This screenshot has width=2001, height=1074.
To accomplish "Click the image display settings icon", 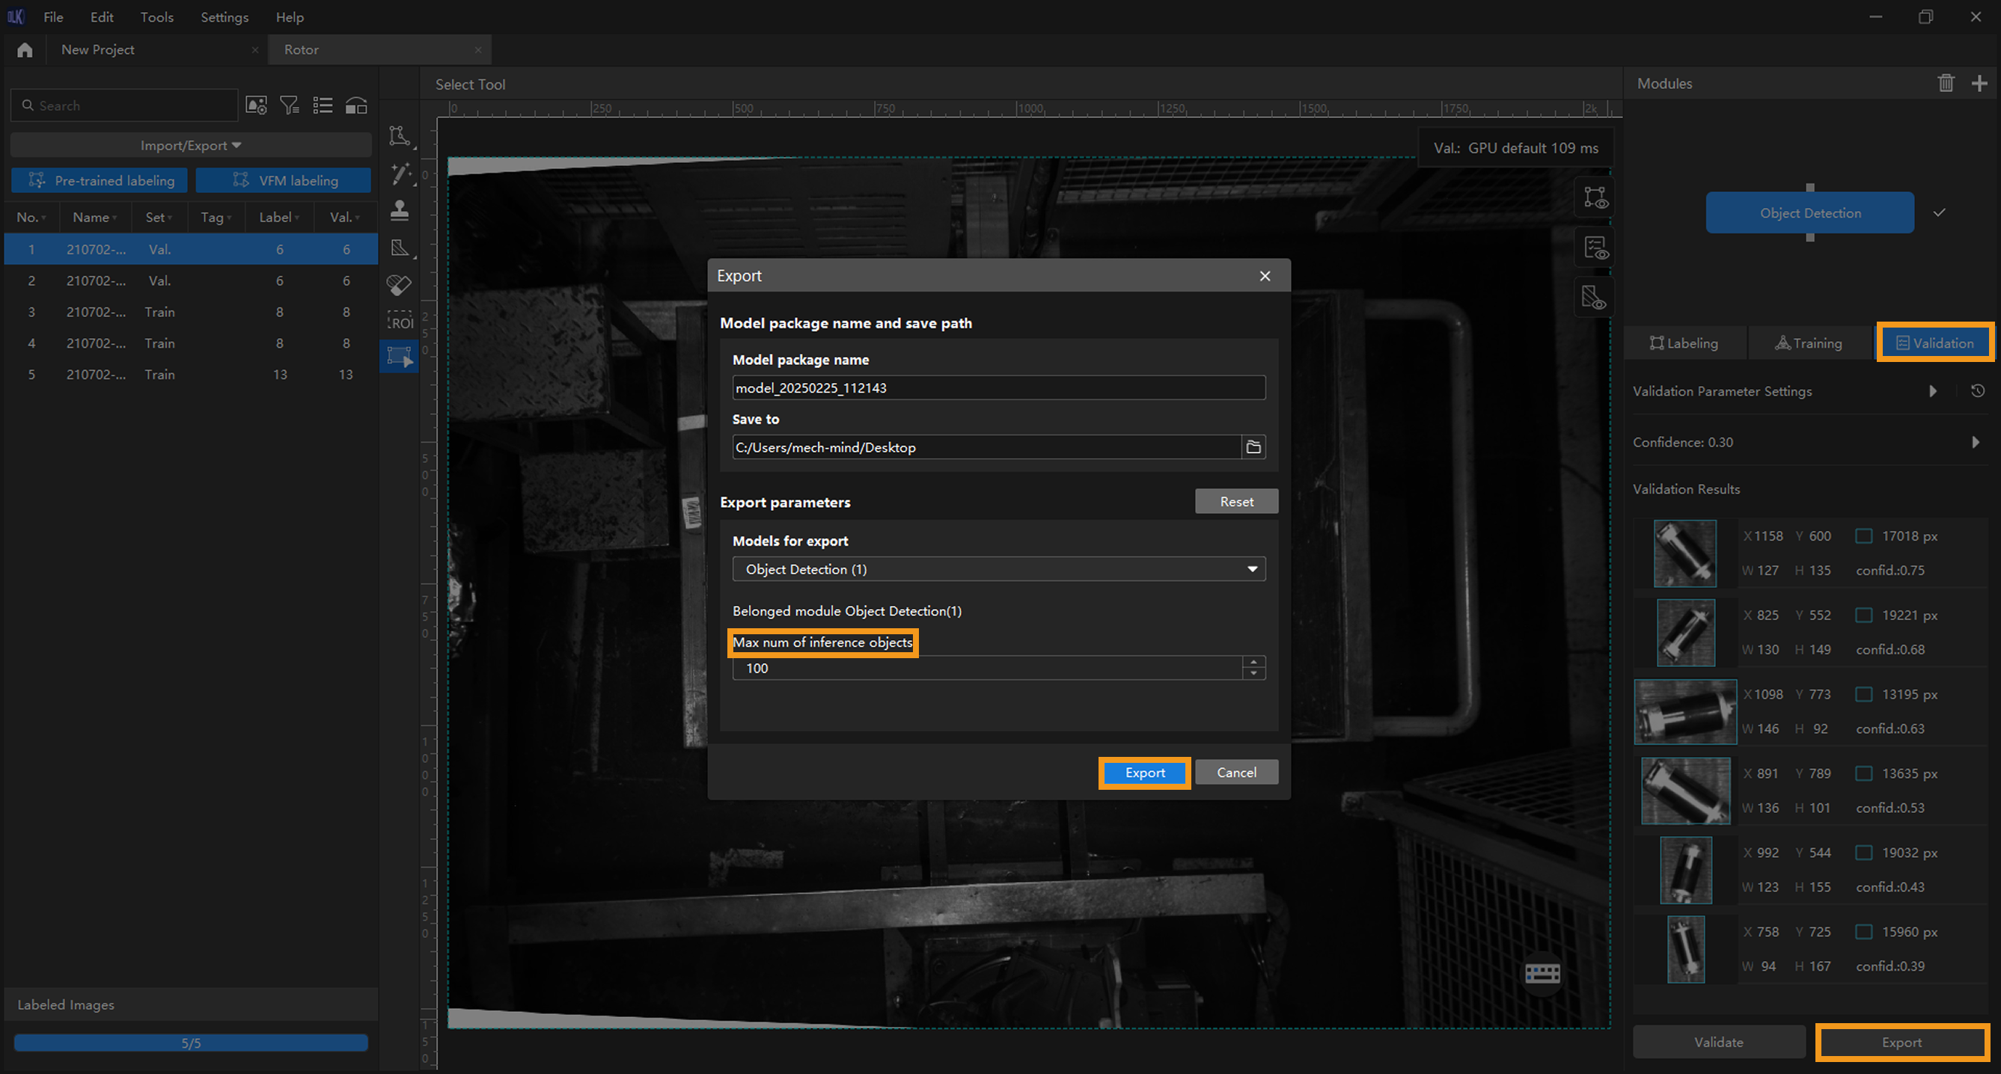I will [x=257, y=105].
